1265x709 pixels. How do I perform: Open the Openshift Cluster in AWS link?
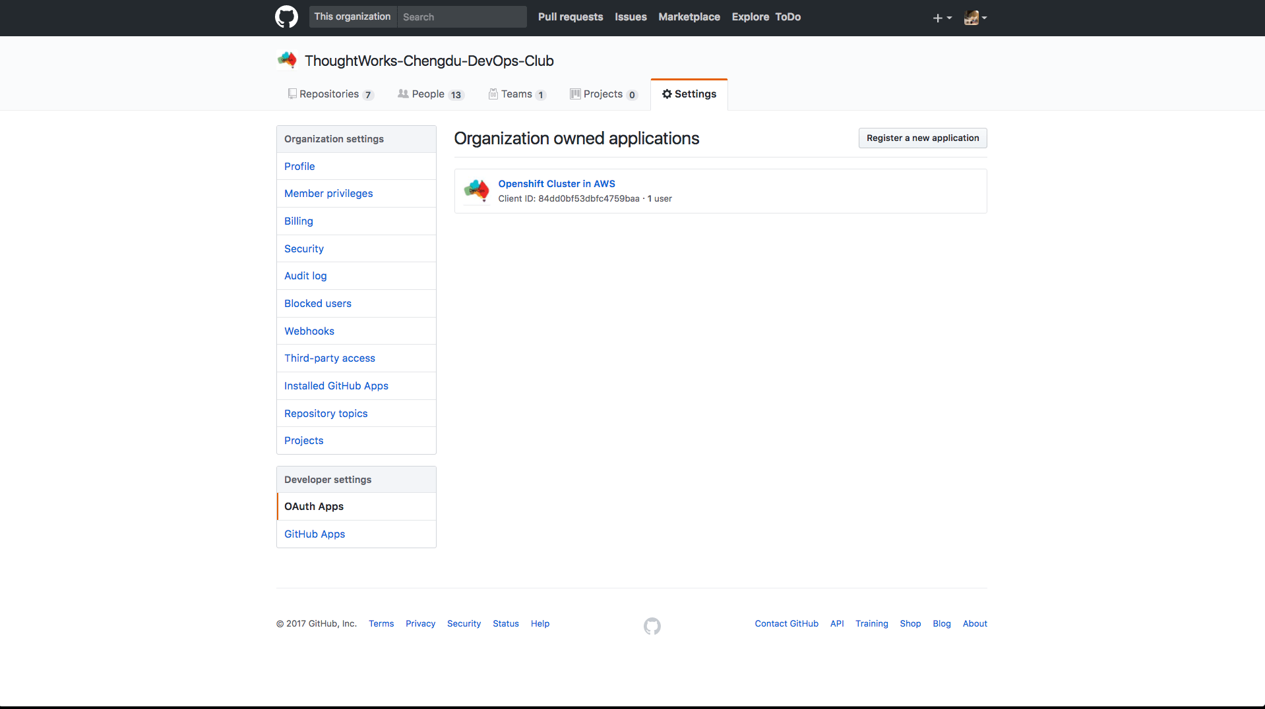click(557, 184)
